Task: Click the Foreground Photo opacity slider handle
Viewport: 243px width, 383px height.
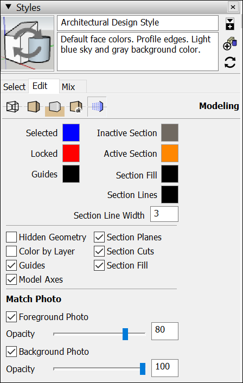Action: [x=125, y=334]
